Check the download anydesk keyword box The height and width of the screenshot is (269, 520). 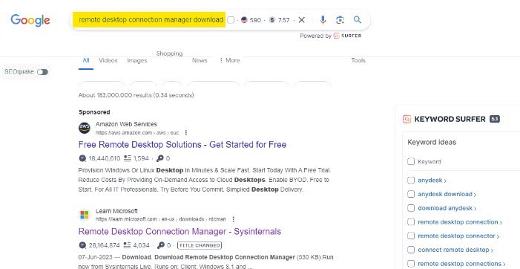pyautogui.click(x=411, y=208)
